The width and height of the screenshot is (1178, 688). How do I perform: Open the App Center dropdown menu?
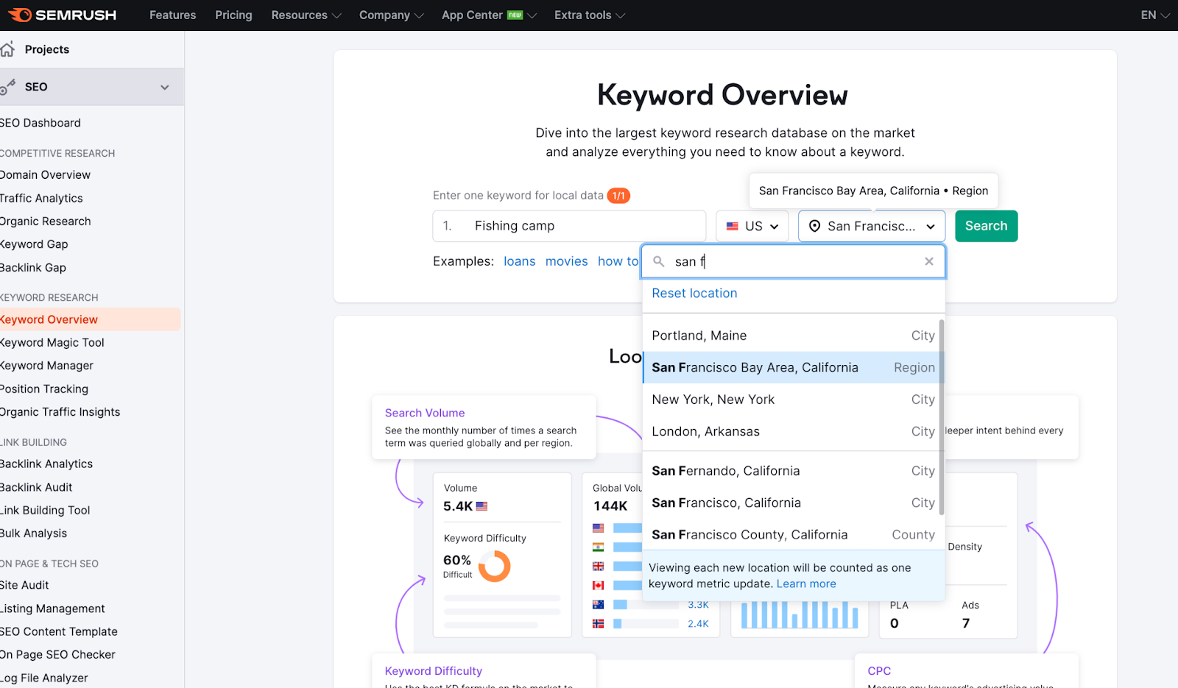(x=489, y=15)
